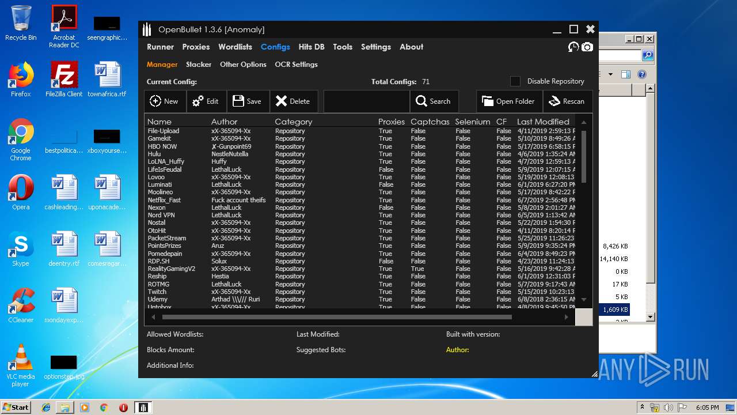
Task: Click the Opera desktop icon
Action: click(x=21, y=193)
